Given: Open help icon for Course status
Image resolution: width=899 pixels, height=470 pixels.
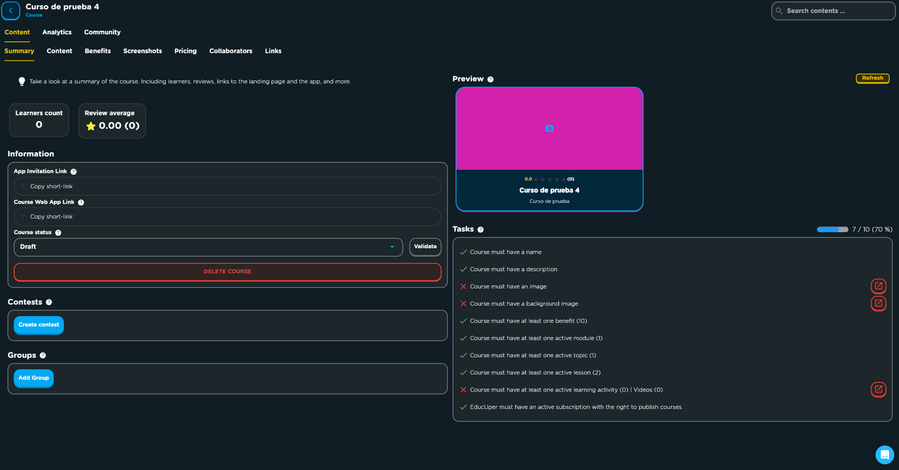Looking at the screenshot, I should 58,233.
